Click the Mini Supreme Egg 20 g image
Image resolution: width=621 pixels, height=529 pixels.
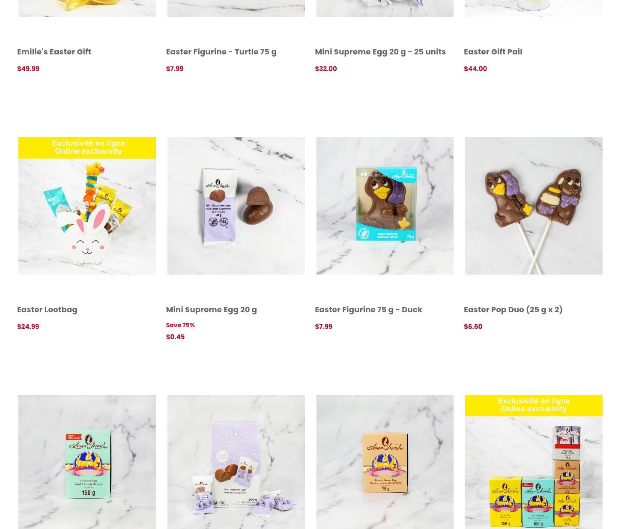[236, 206]
